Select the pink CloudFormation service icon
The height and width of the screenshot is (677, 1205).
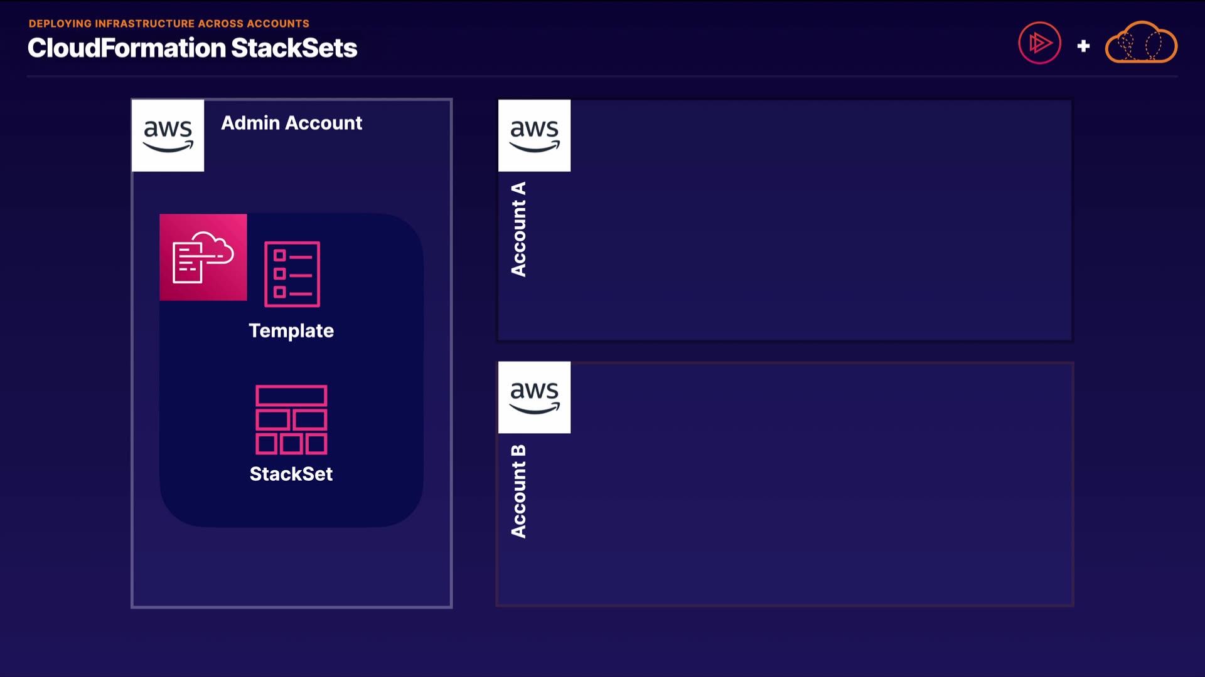coord(203,258)
